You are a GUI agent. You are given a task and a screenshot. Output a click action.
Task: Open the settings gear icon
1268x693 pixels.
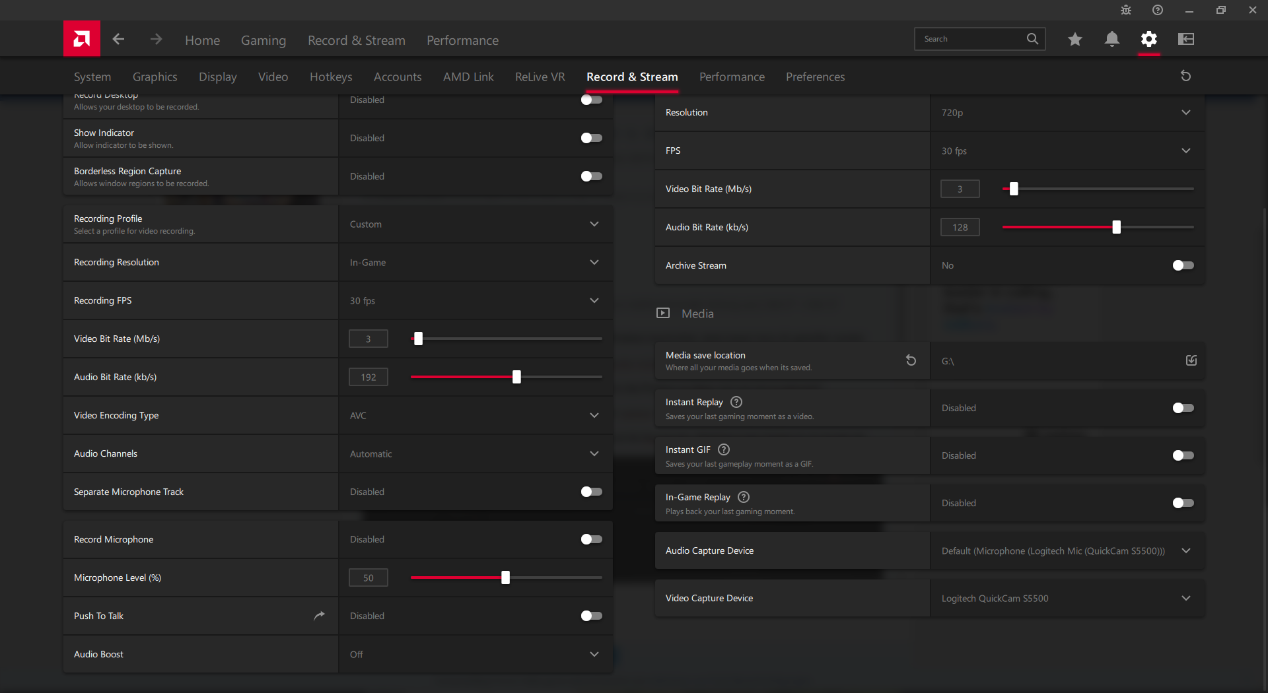coord(1149,39)
